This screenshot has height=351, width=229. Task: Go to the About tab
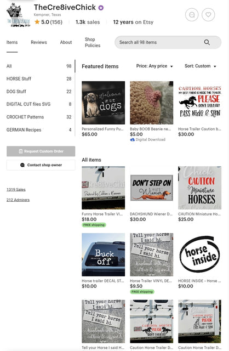pyautogui.click(x=66, y=42)
